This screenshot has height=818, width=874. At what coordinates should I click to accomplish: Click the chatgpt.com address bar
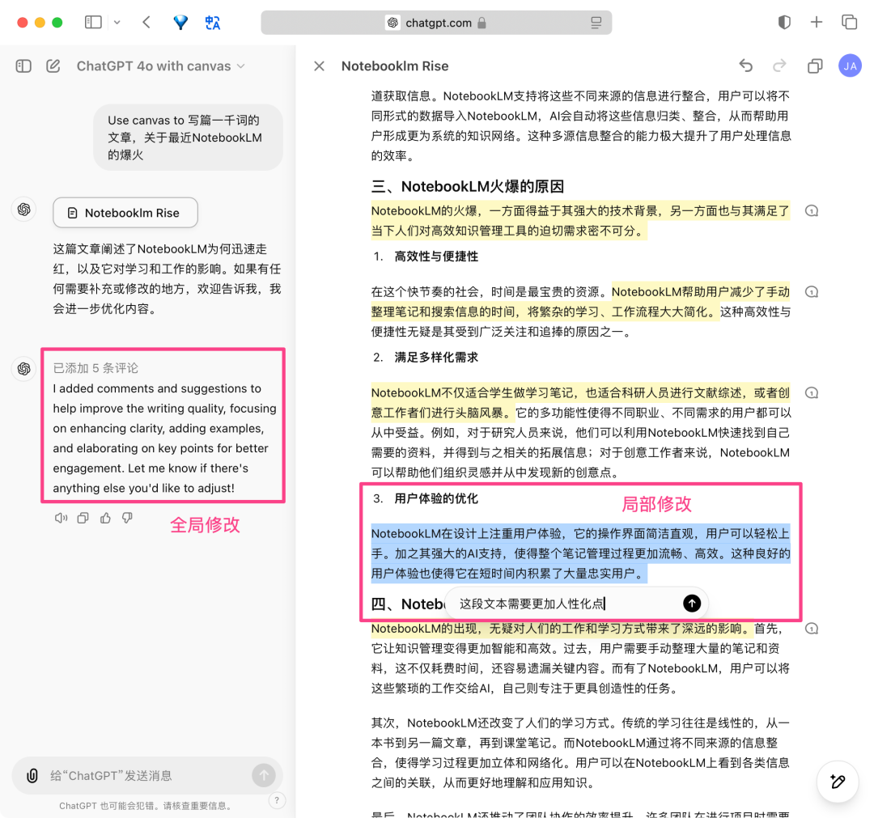coord(436,23)
